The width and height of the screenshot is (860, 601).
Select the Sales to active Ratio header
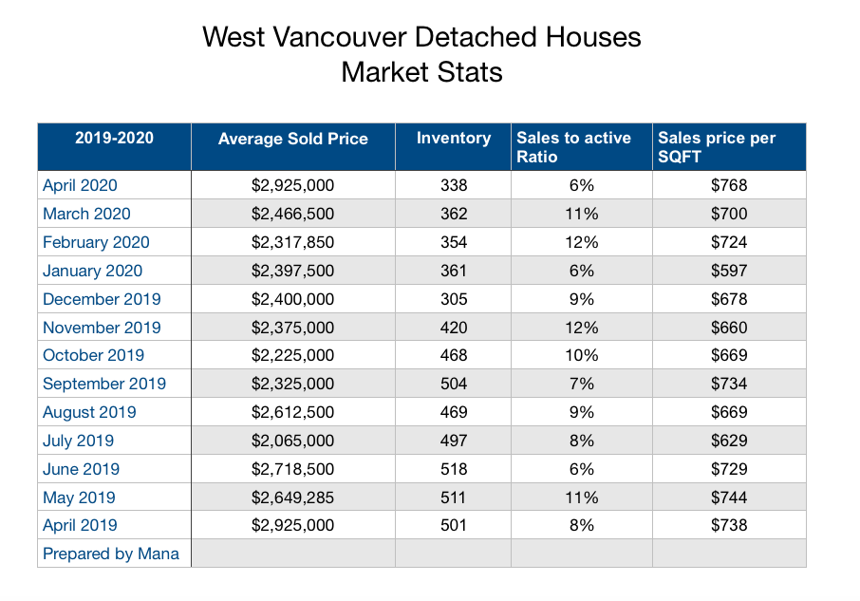coord(573,146)
